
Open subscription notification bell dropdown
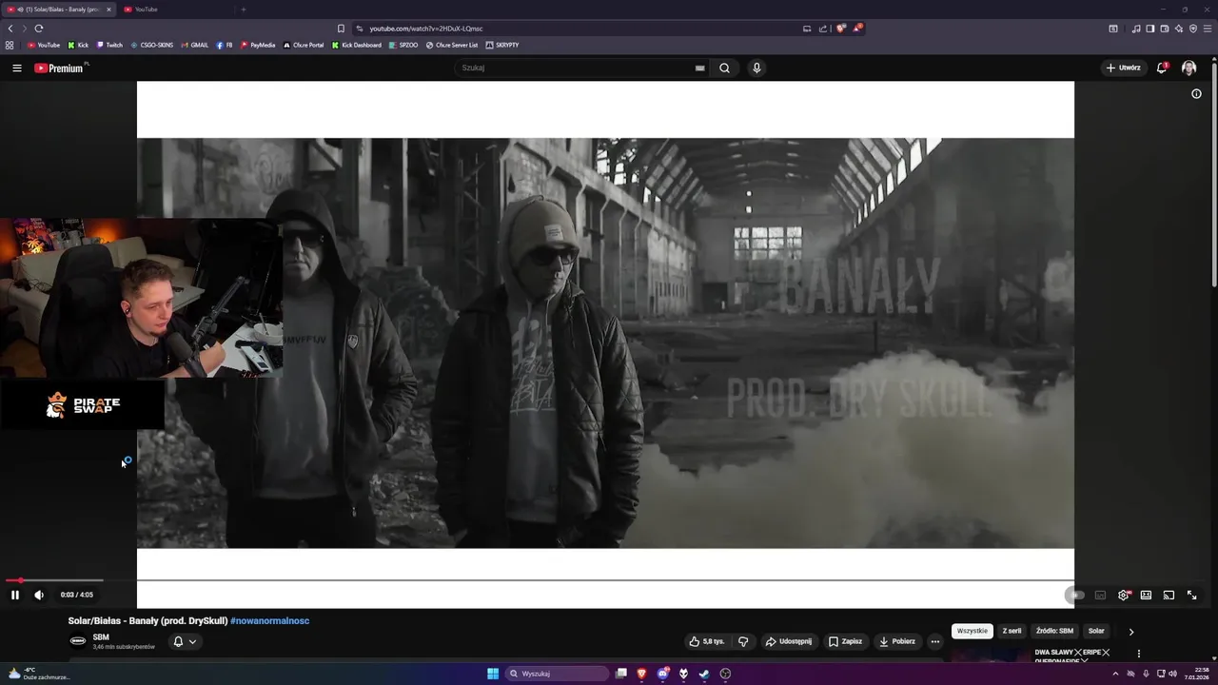click(185, 641)
